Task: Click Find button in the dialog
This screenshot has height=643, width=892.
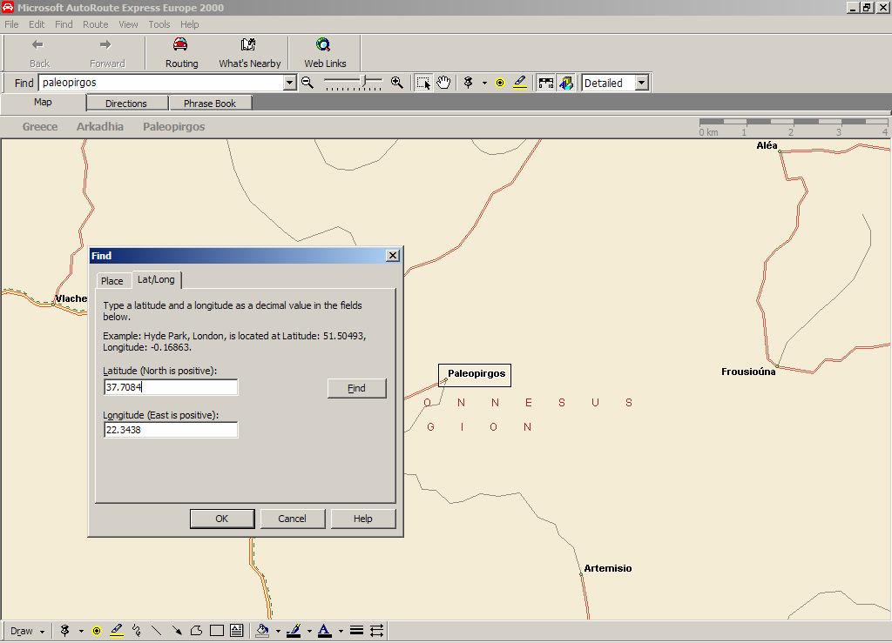Action: coord(356,388)
